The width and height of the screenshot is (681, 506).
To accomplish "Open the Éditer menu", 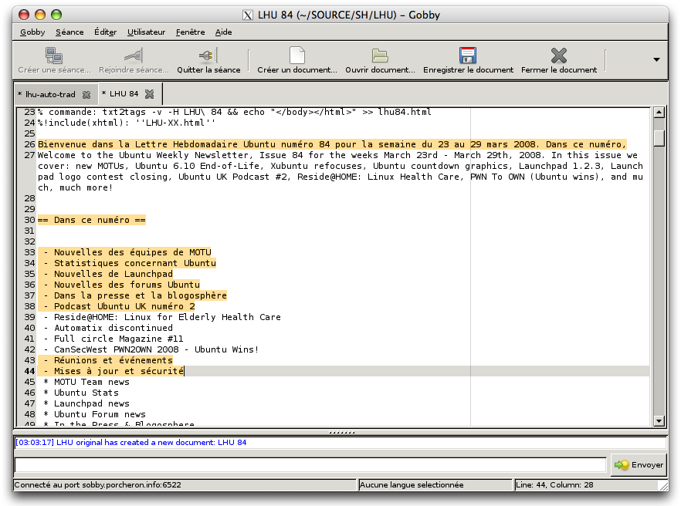I will (106, 32).
